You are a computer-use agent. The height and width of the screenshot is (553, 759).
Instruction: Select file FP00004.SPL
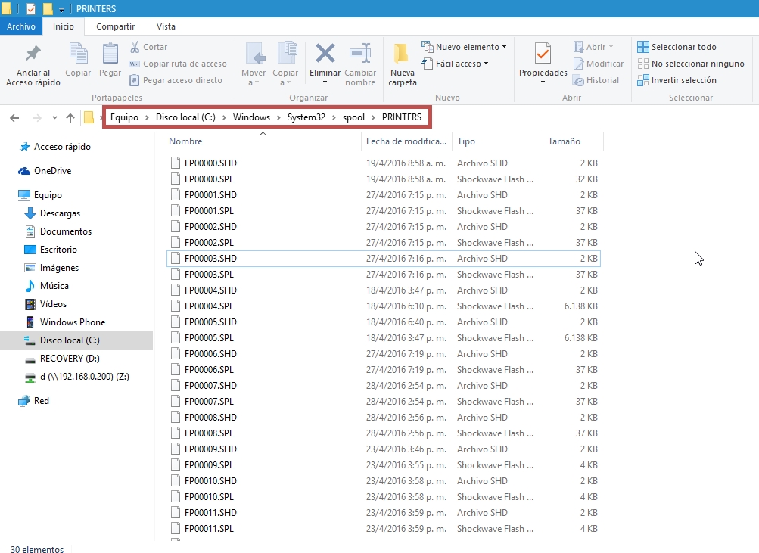[384, 306]
